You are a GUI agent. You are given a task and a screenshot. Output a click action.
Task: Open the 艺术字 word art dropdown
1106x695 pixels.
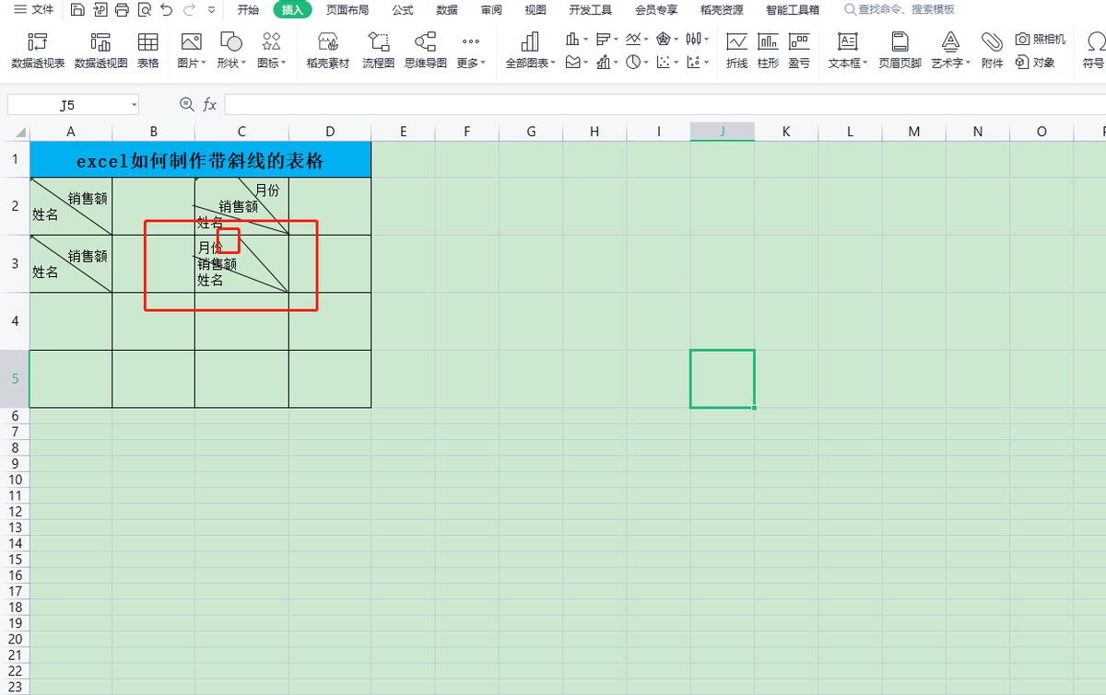tap(950, 63)
